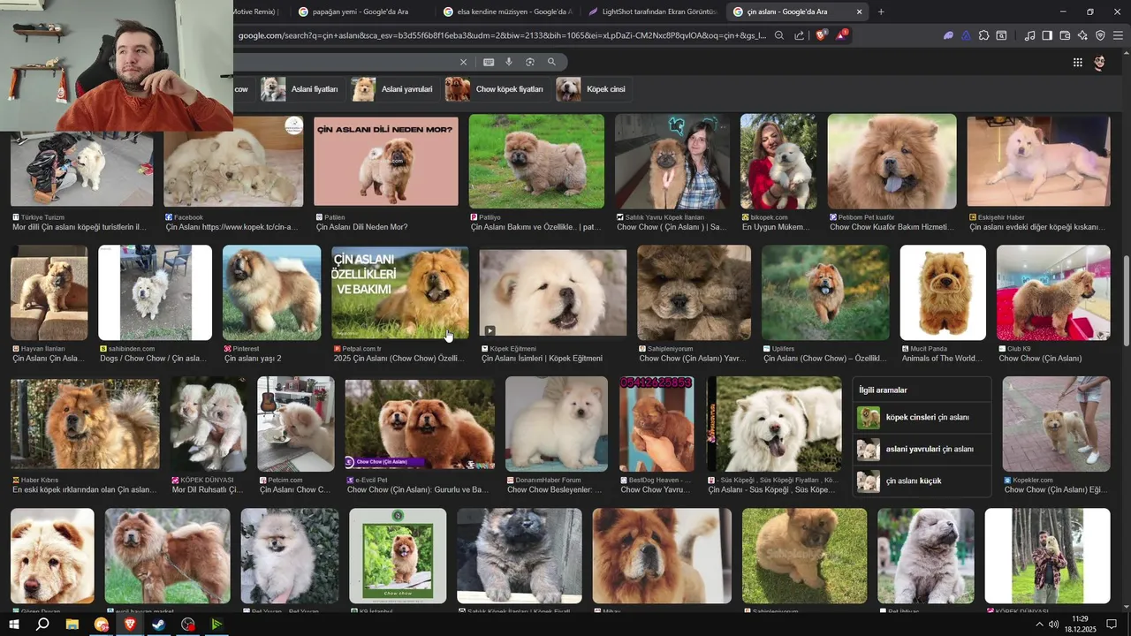Screen dimensions: 1131x636
Task: Click 'Çin aslanı yaşı 2' Pinterest caption
Action: click(x=253, y=359)
